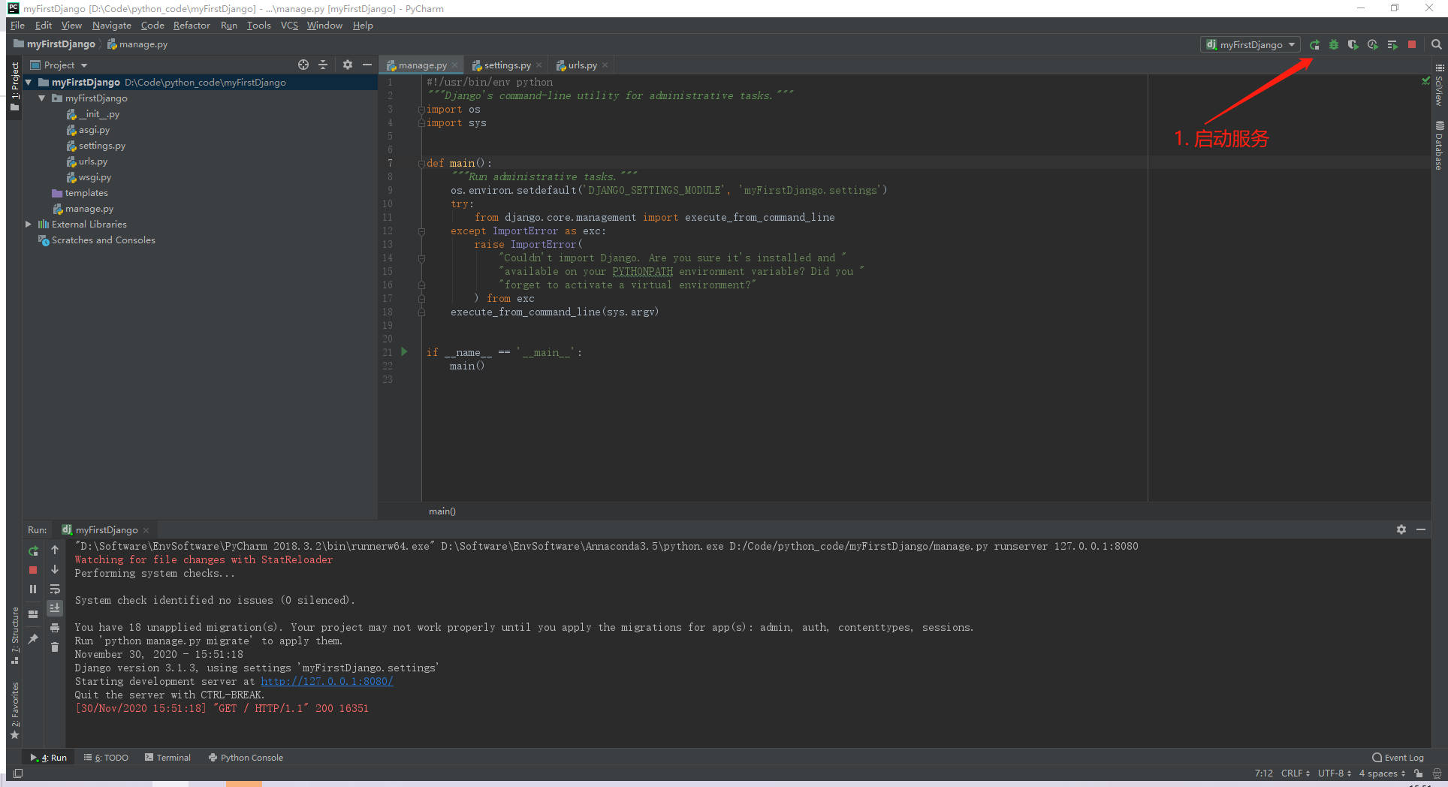The image size is (1448, 787).
Task: Open run configuration dropdown myFirstDjango
Action: point(1250,45)
